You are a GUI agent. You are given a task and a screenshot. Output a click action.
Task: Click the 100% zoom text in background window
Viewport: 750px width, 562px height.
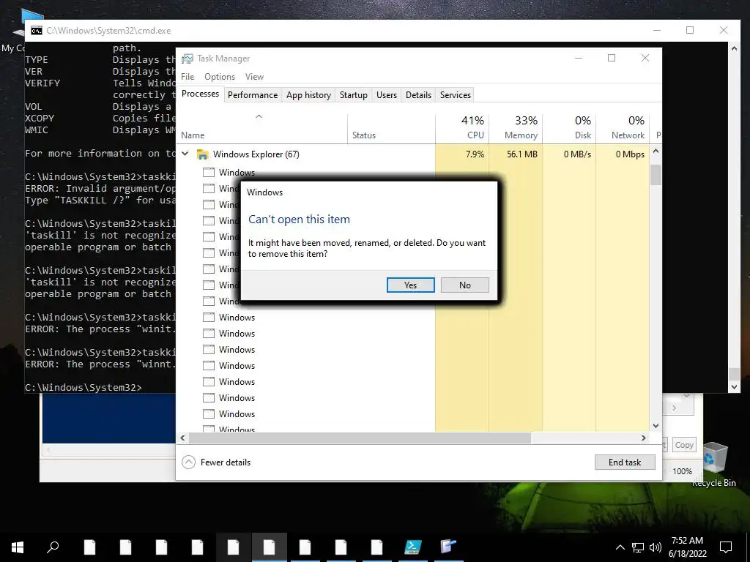(682, 471)
